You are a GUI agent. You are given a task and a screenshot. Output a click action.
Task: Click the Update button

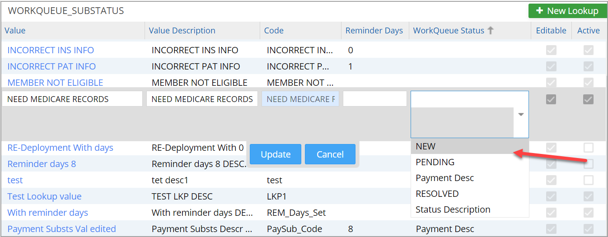pos(276,154)
